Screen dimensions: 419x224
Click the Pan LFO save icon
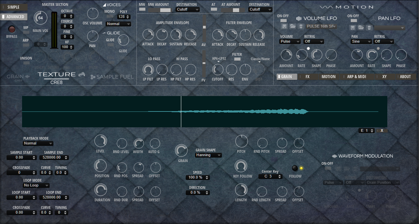click(352, 28)
